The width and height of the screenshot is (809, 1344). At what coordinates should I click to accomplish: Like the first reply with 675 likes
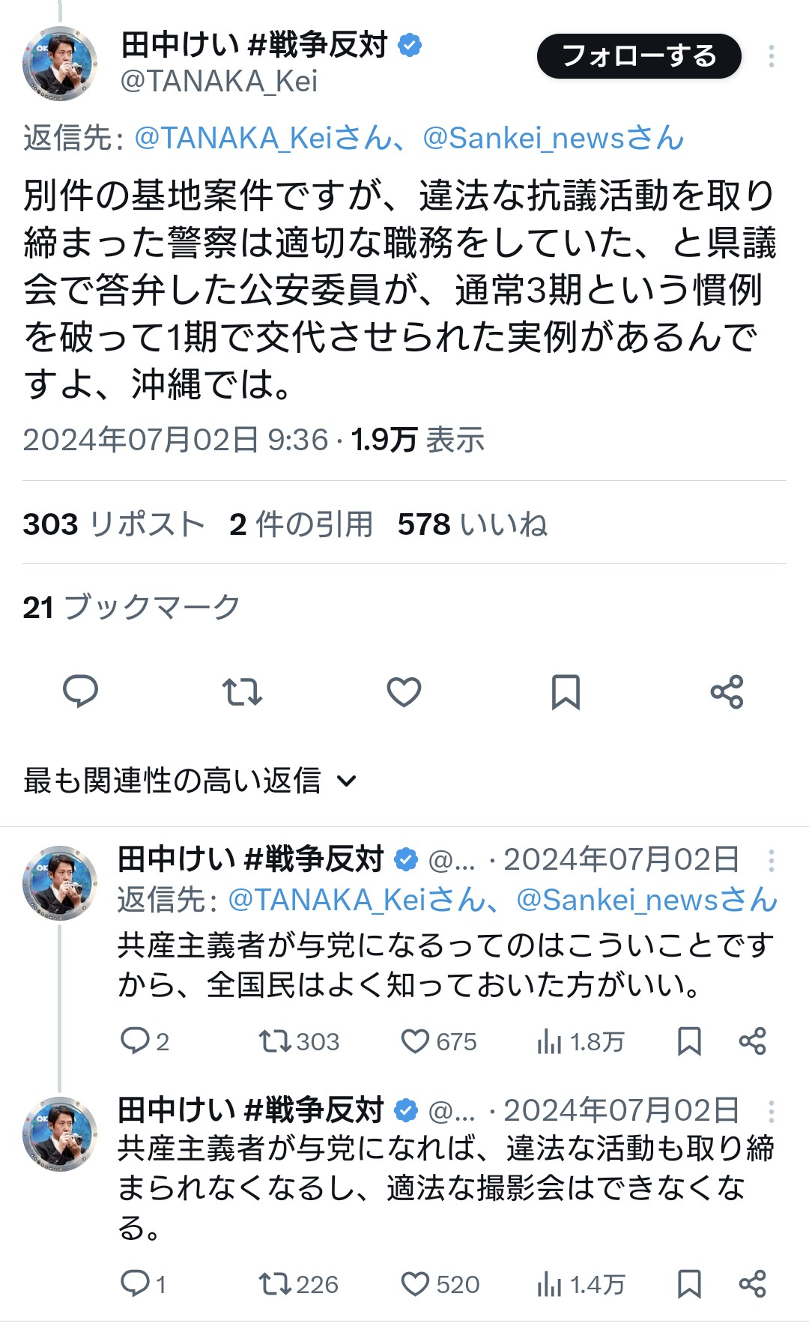(x=439, y=1041)
